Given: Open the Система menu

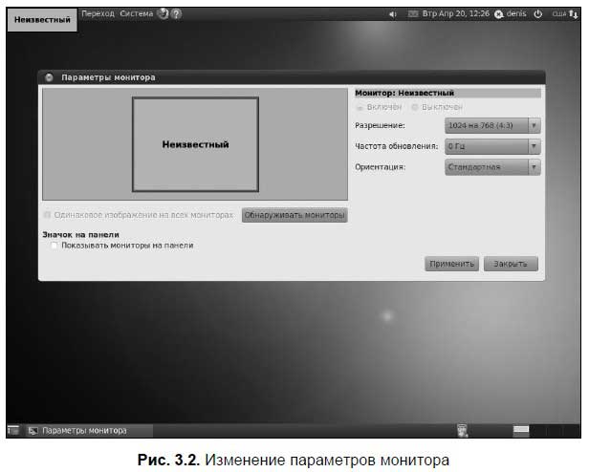Looking at the screenshot, I should (x=136, y=14).
